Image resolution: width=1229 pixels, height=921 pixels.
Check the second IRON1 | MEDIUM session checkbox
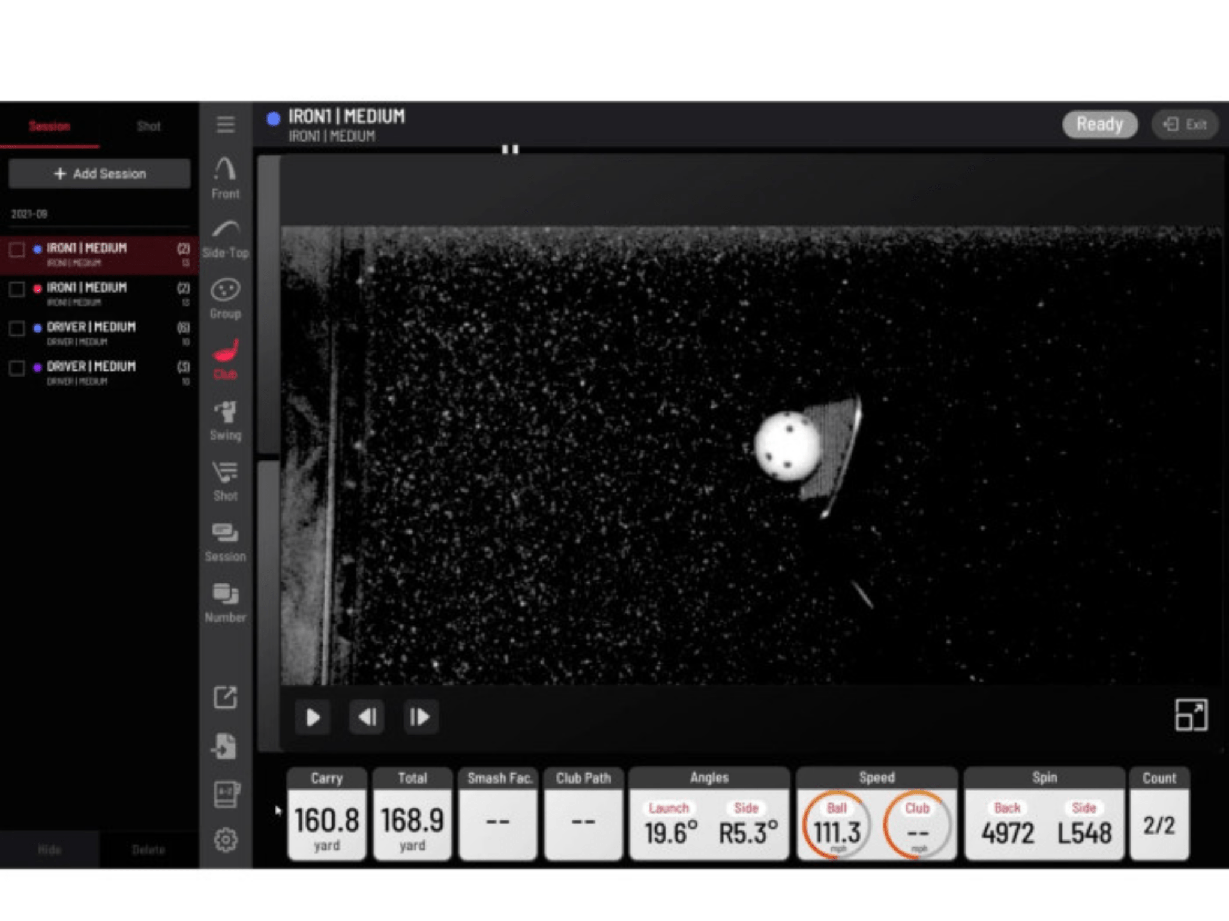pyautogui.click(x=17, y=289)
